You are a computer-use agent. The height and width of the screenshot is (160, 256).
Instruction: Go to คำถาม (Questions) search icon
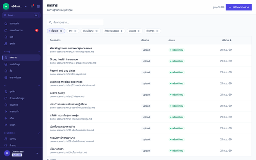(6, 145)
